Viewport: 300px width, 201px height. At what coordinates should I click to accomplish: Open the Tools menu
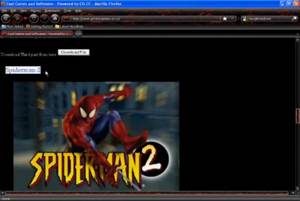coord(67,11)
